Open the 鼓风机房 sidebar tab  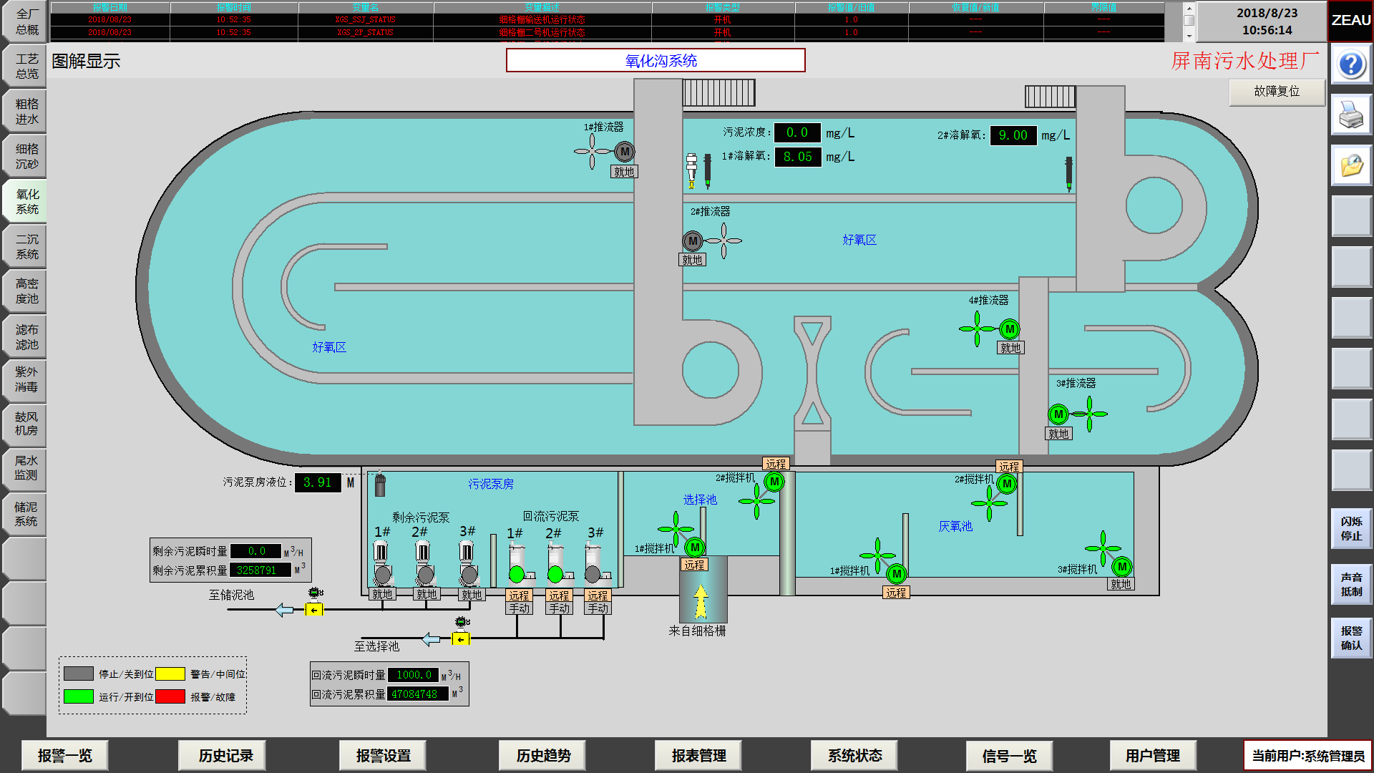(x=26, y=424)
